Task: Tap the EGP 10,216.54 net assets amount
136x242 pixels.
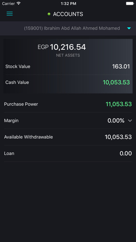Action: click(x=62, y=47)
